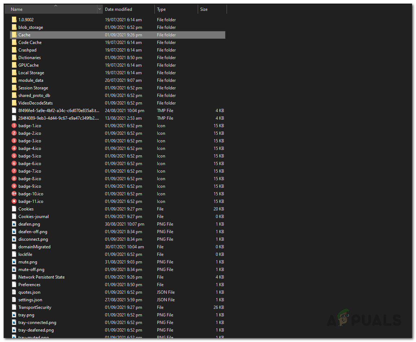Click quotes.json's JSON File type cell
This screenshot has height=342, width=416.
pos(166,292)
